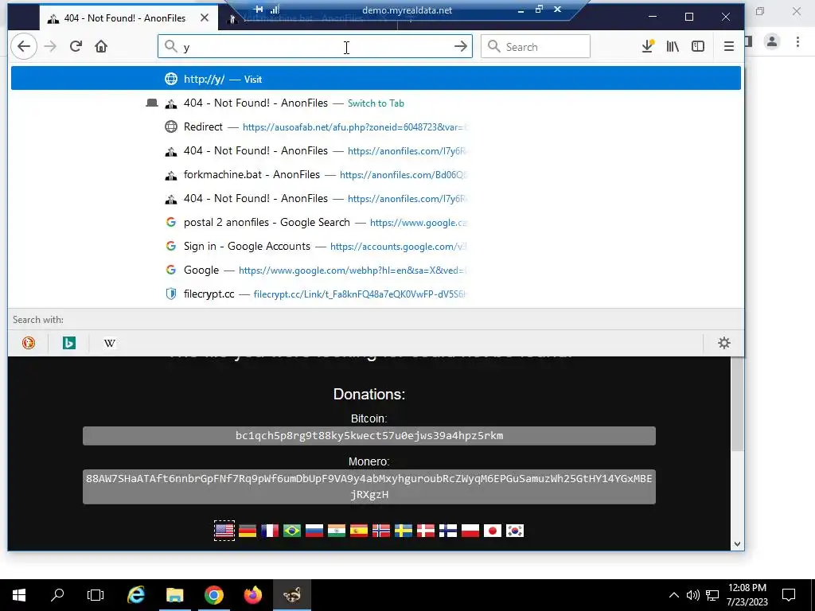
Task: Select the http://y/ Visit suggestion
Action: click(376, 79)
